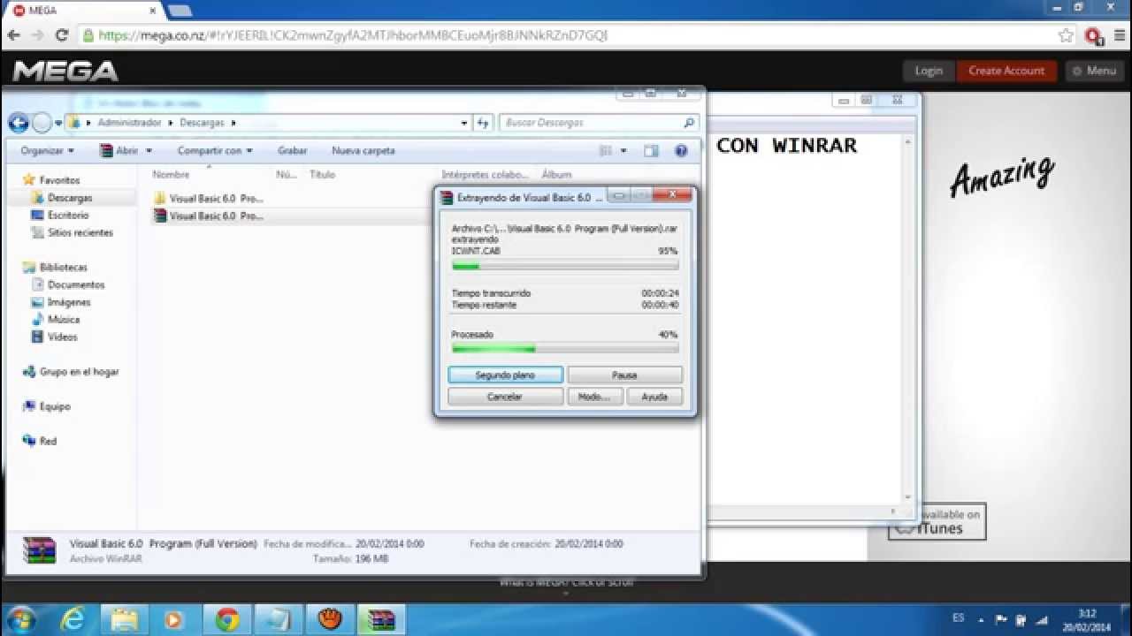
Task: Open the Action Center flag tray icon
Action: tap(1001, 619)
